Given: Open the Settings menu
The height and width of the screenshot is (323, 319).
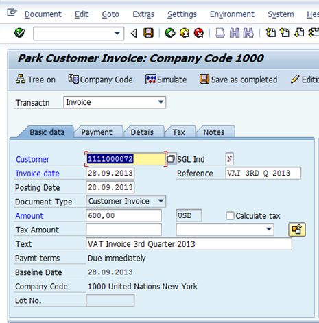Looking at the screenshot, I should (182, 14).
